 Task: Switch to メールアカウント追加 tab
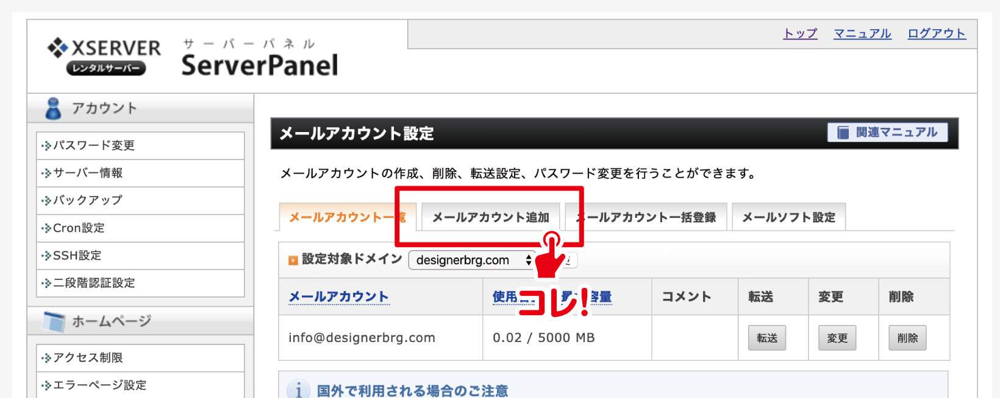[490, 217]
